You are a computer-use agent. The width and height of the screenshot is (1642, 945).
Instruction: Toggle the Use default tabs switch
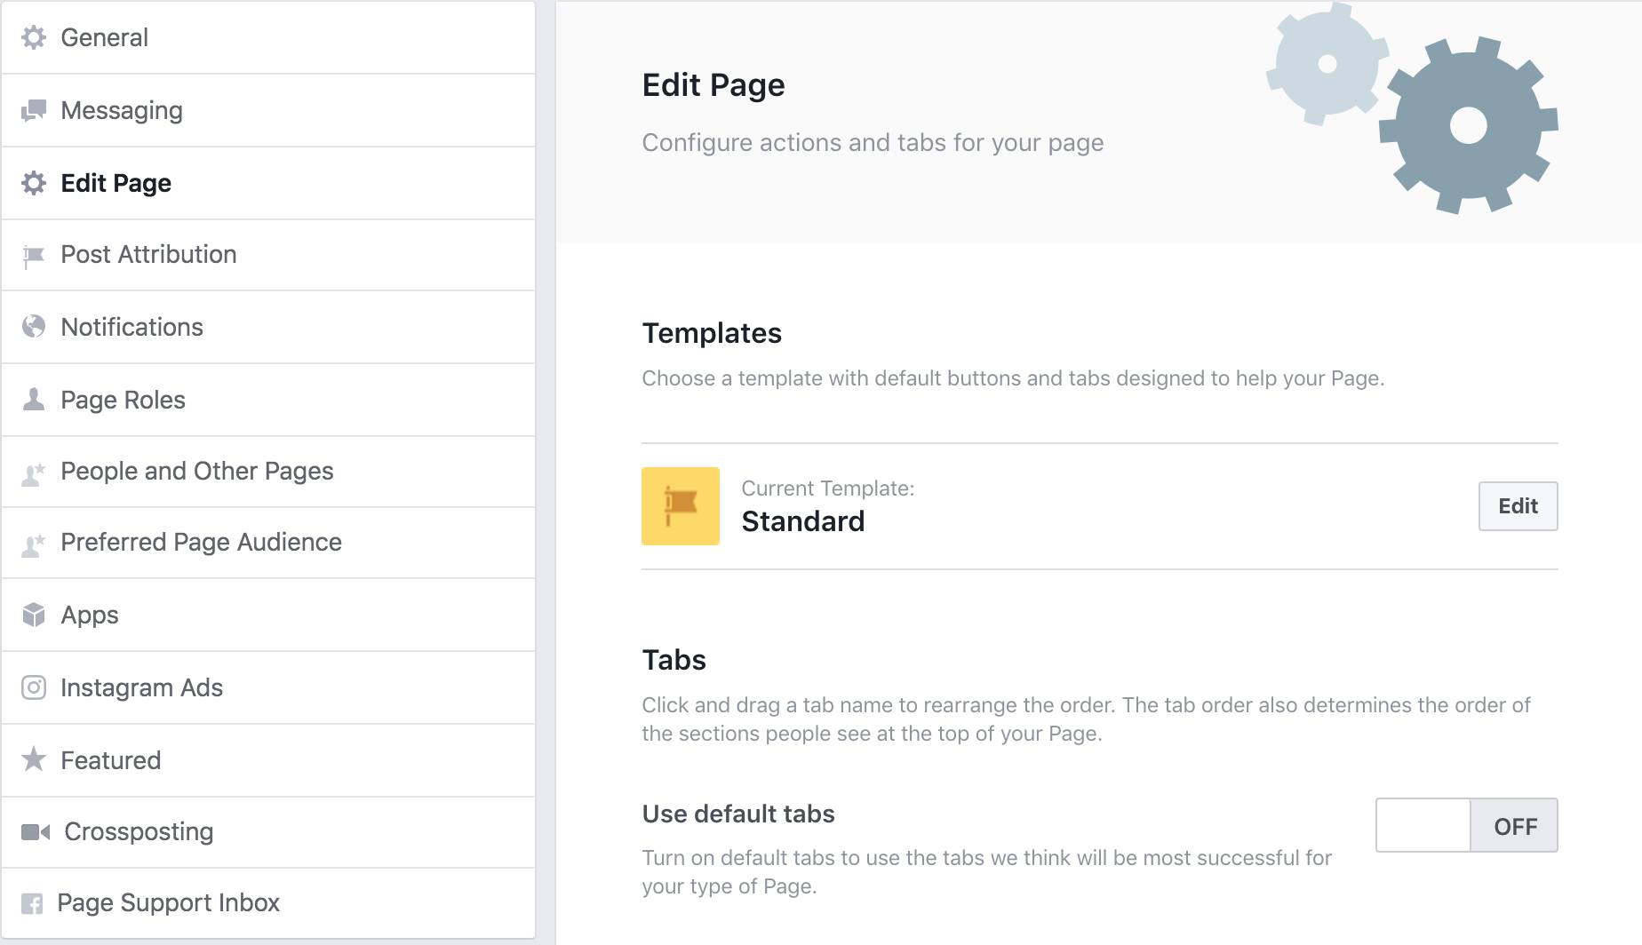pyautogui.click(x=1466, y=825)
